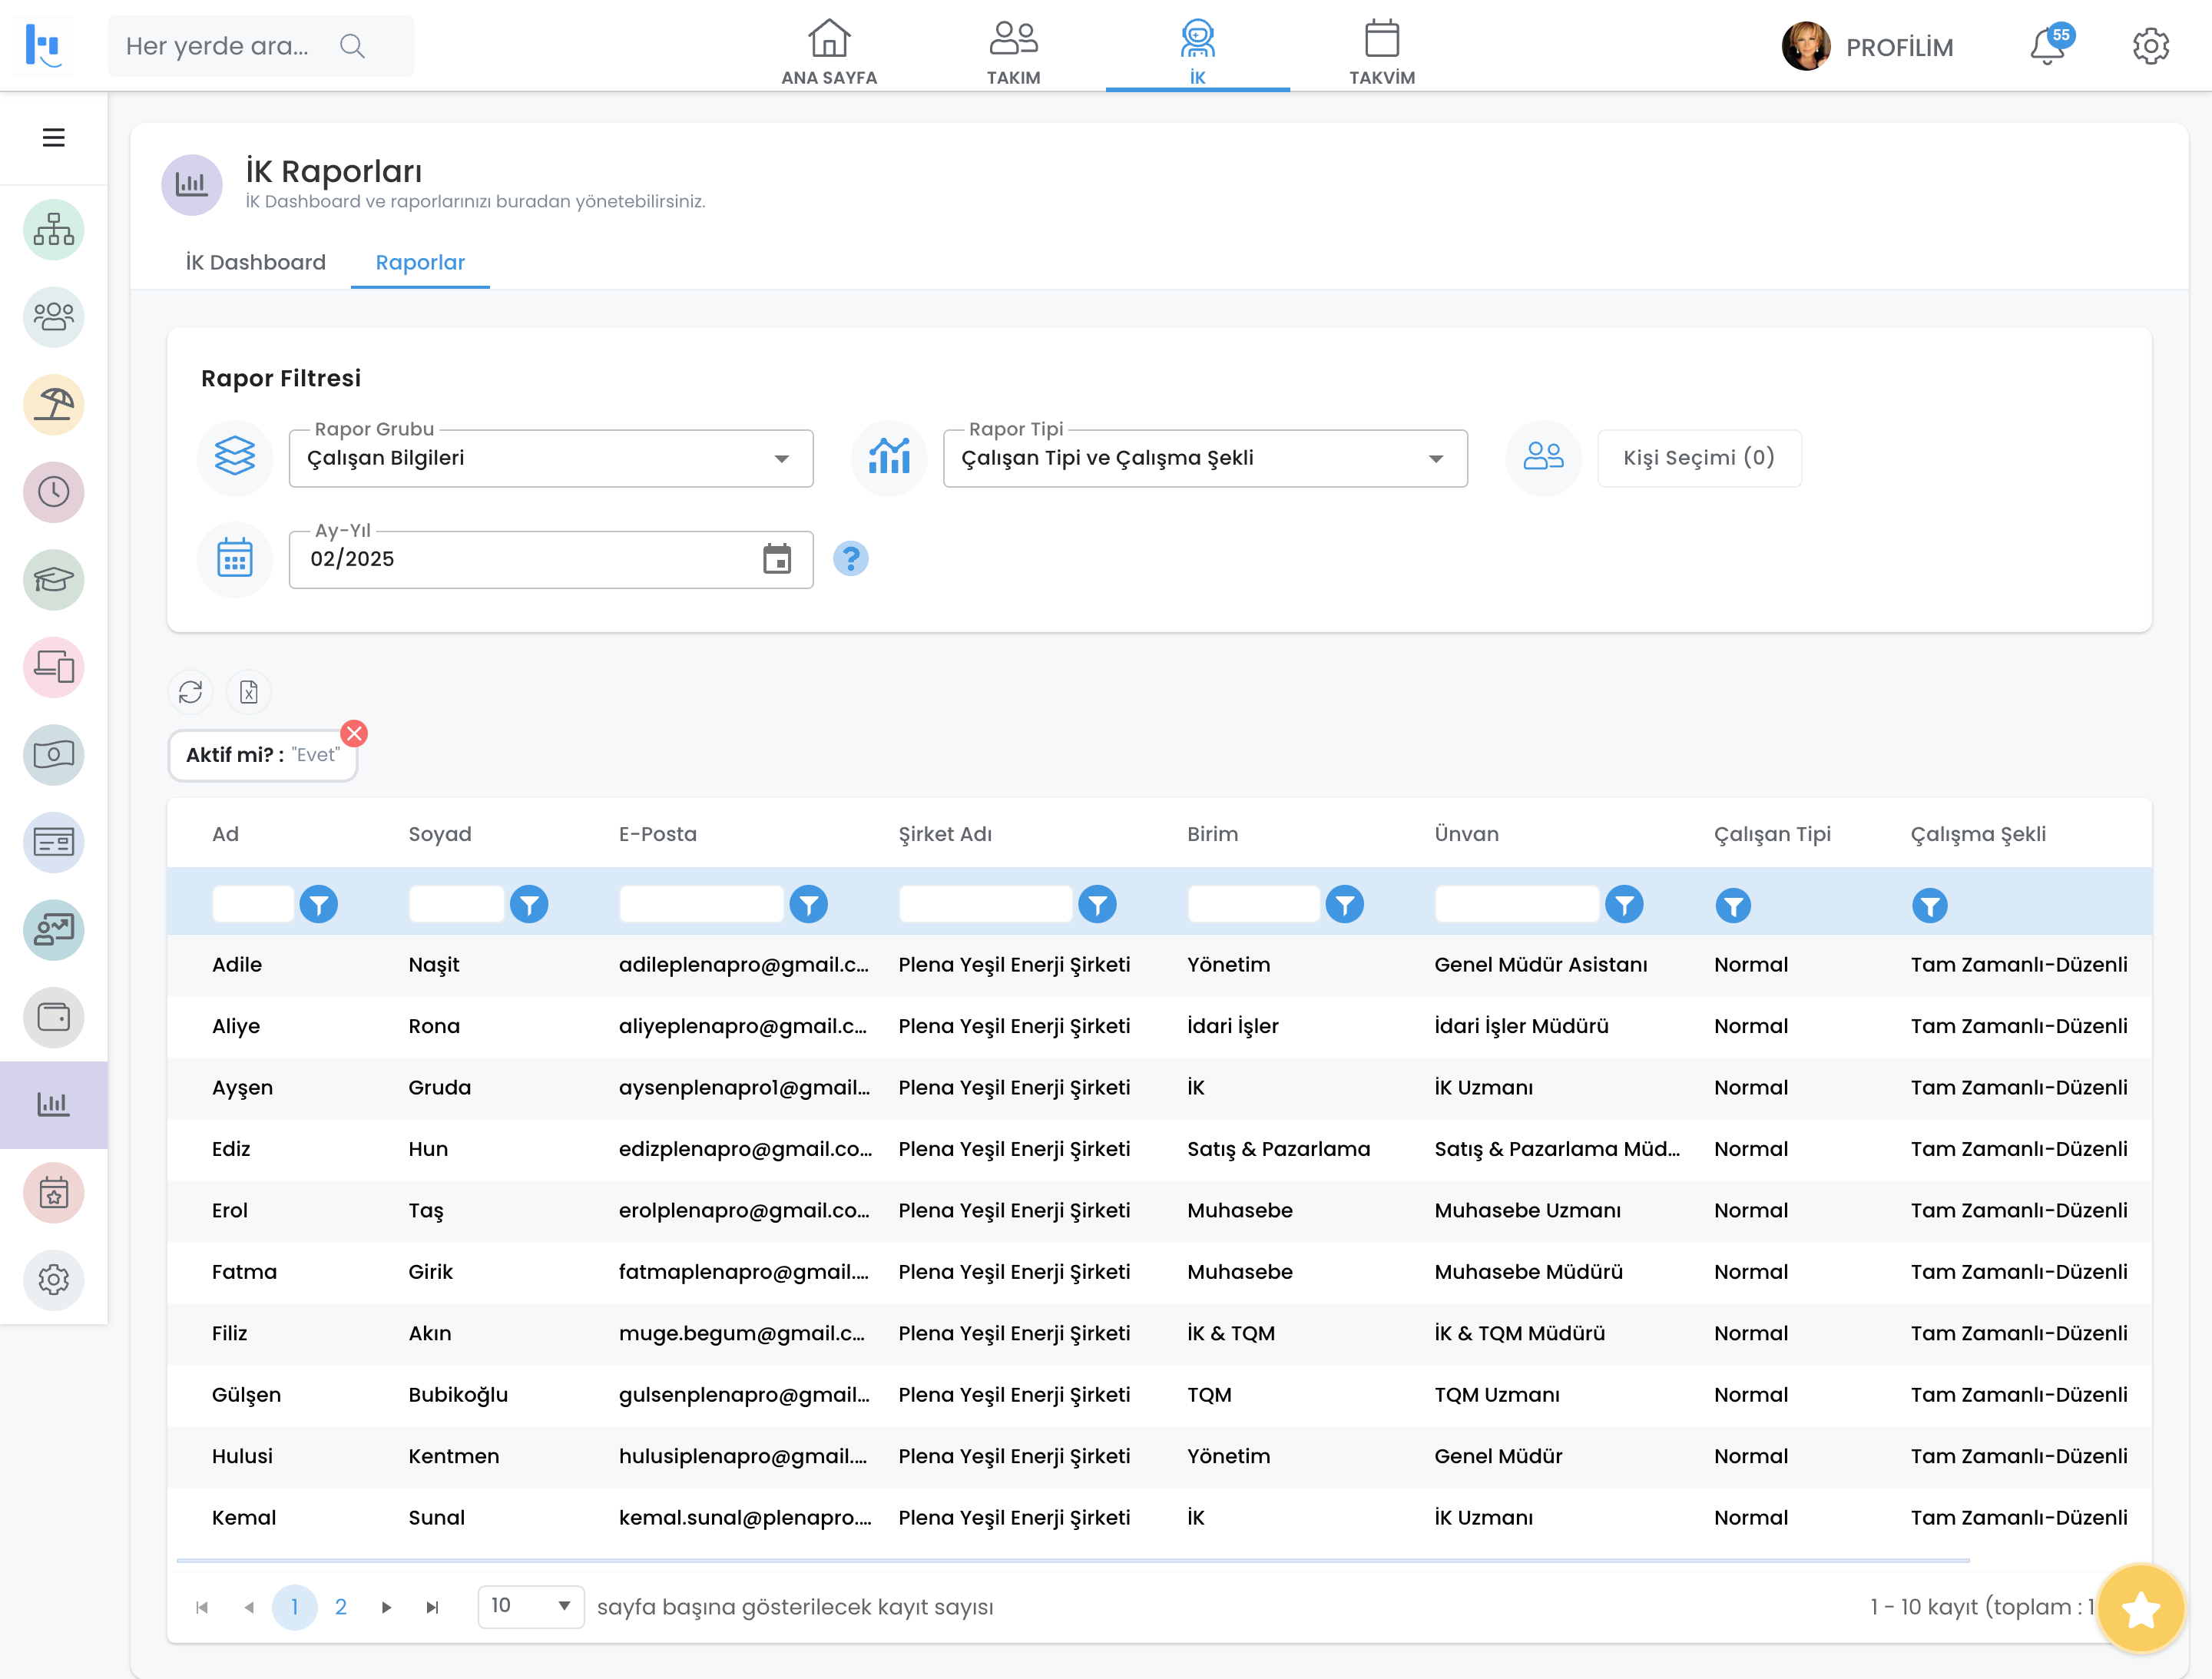The width and height of the screenshot is (2212, 1679).
Task: Click the yellow star favorites button
Action: point(2140,1610)
